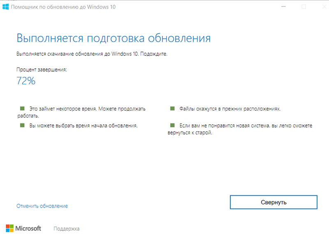
Task: Close the update assistant window
Action: pos(324,7)
